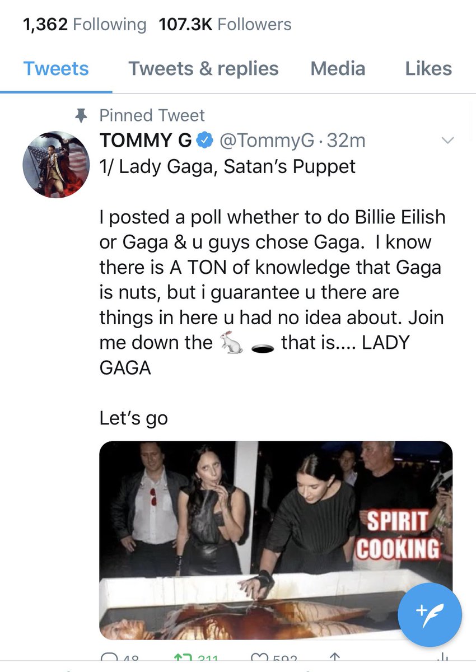Open the tweet's 32m timestamp
The width and height of the screenshot is (476, 672).
coord(346,141)
